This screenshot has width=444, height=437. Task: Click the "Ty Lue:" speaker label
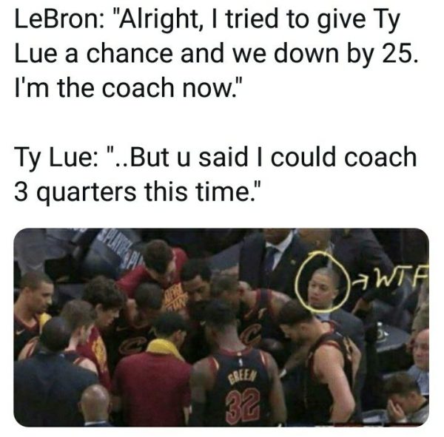[x=56, y=158]
